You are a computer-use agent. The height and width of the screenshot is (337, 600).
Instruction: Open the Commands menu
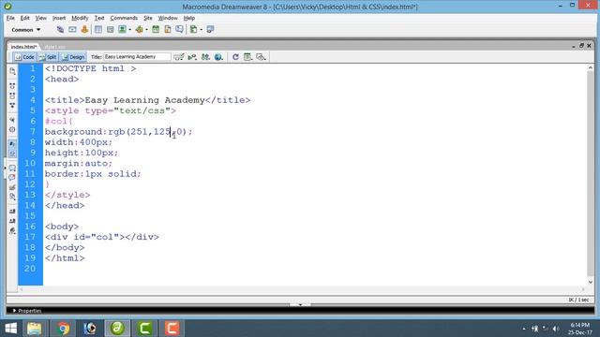[124, 18]
